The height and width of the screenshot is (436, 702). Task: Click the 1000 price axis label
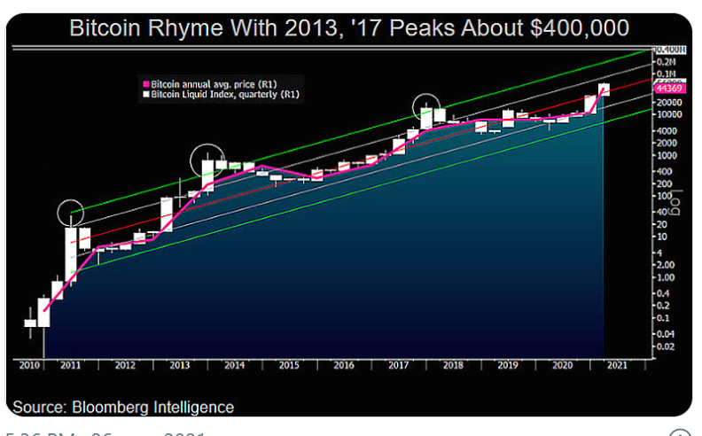pos(667,156)
